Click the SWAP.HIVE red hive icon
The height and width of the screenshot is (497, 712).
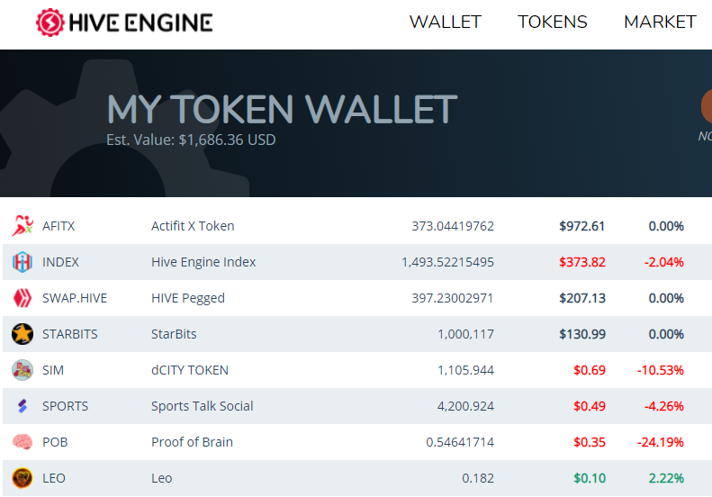point(23,298)
